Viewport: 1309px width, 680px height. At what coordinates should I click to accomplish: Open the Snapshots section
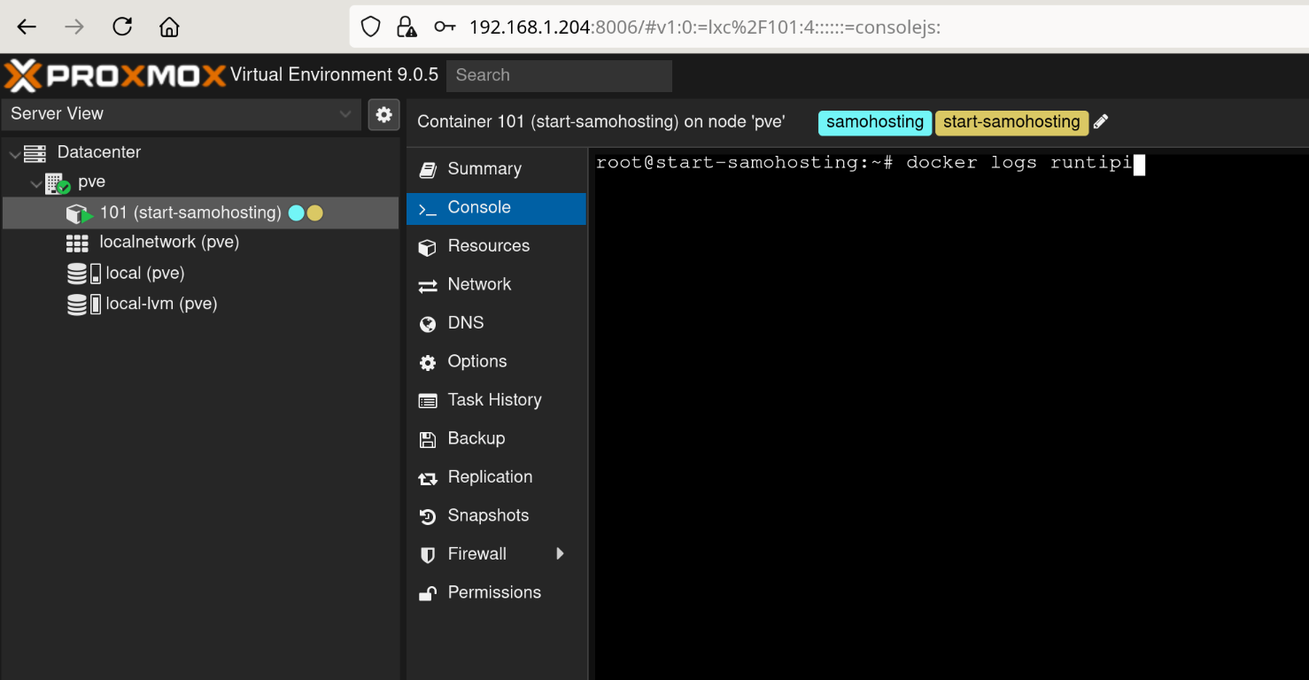[x=487, y=515]
